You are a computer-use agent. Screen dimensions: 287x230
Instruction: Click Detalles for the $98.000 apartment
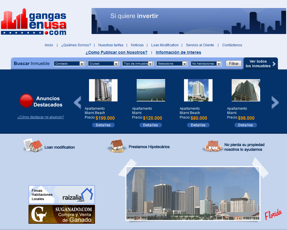(x=246, y=125)
